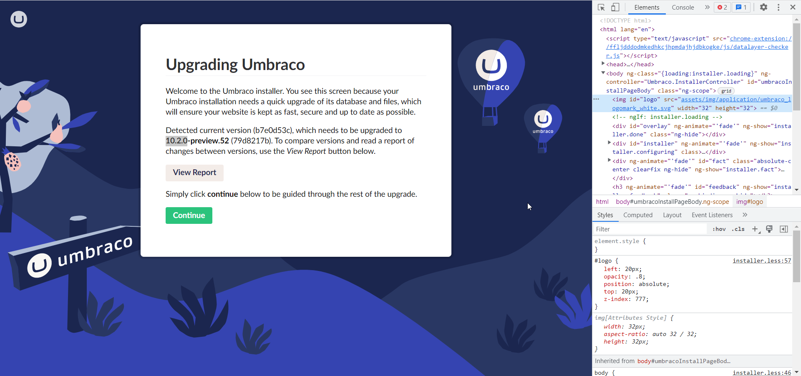Toggle rendering emulations page icon in Styles

(769, 229)
